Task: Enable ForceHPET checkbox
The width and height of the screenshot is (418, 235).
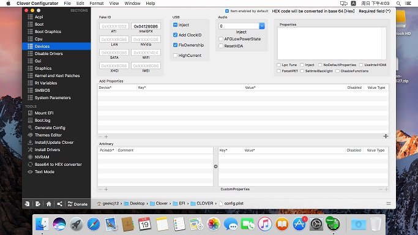Action: coord(278,71)
